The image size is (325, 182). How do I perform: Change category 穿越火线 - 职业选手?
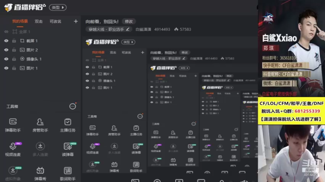[x=109, y=29]
